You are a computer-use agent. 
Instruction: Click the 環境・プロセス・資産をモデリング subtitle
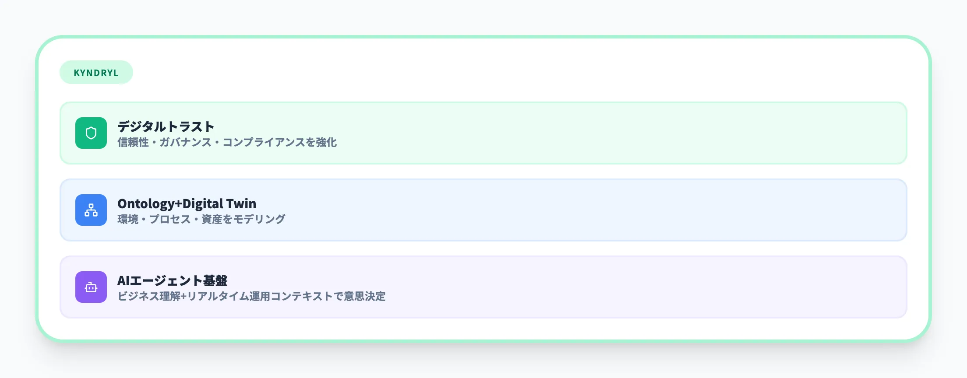pyautogui.click(x=201, y=219)
